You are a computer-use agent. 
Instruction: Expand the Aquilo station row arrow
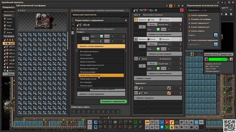click(x=180, y=59)
